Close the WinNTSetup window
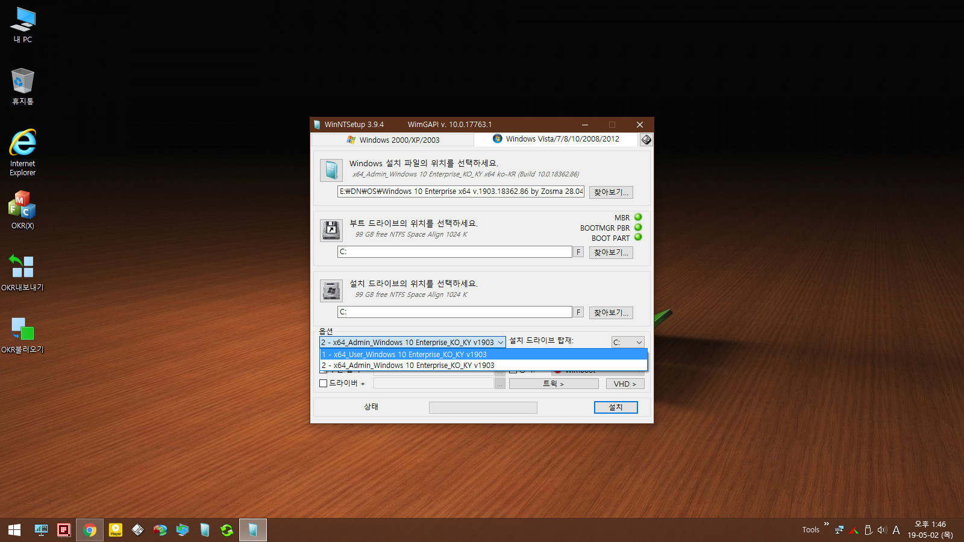 pyautogui.click(x=640, y=125)
